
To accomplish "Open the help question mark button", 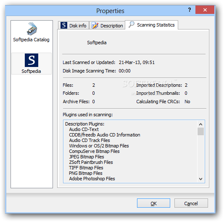I will click(190, 10).
